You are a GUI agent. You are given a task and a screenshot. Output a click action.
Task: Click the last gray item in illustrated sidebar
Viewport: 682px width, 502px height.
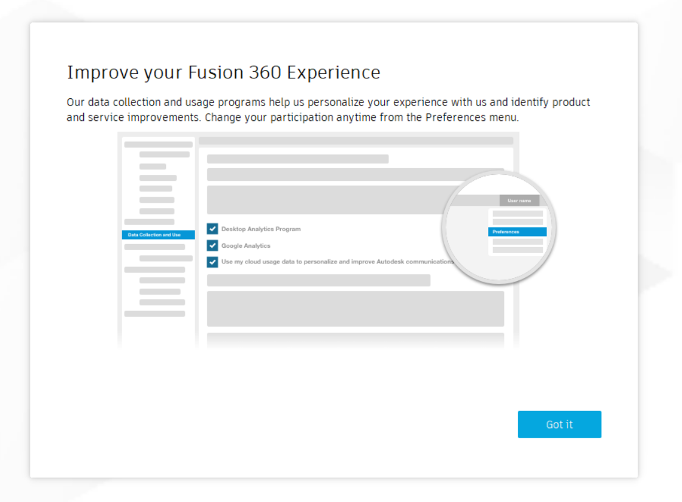click(154, 314)
